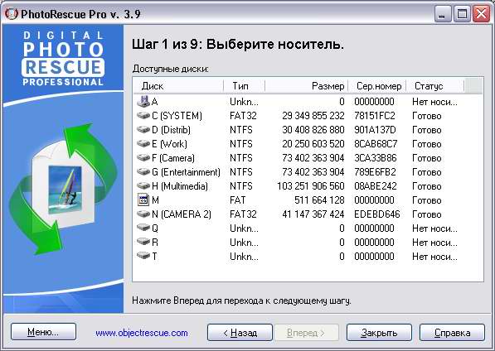Select the D (Distrib) disk icon
Viewport: 495px width, 351px height.
point(143,129)
